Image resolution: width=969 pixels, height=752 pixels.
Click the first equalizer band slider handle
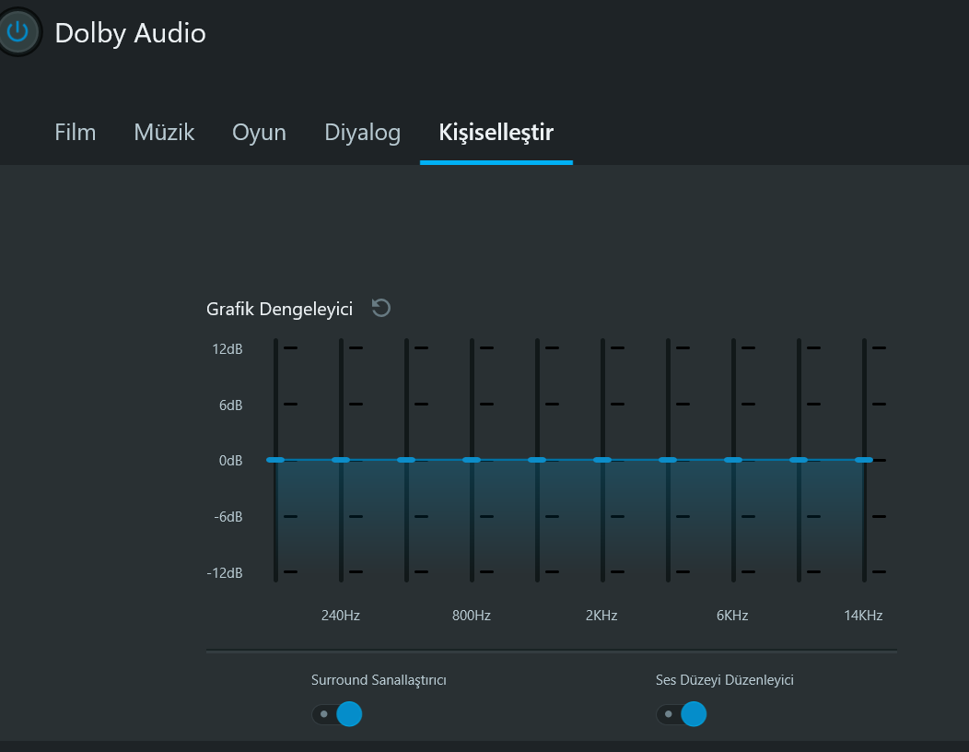click(275, 460)
